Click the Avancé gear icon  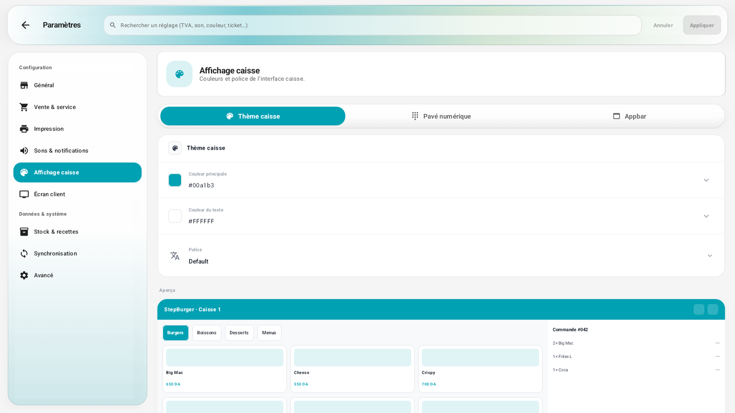(x=24, y=275)
